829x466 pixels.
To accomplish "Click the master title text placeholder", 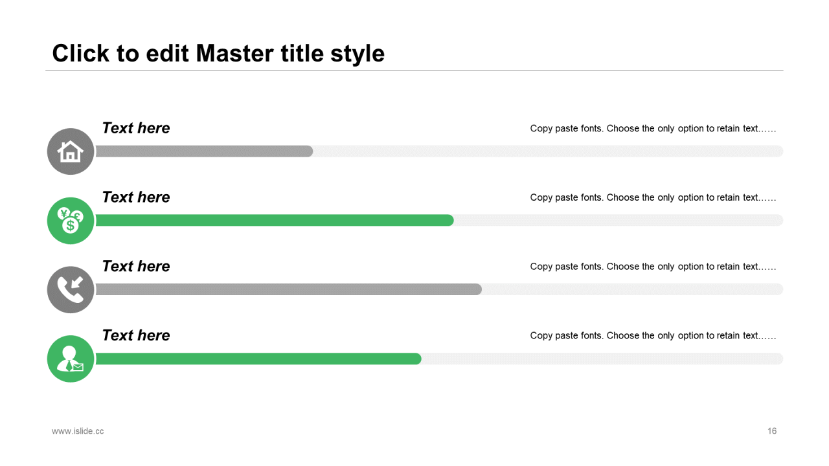I will (x=218, y=53).
